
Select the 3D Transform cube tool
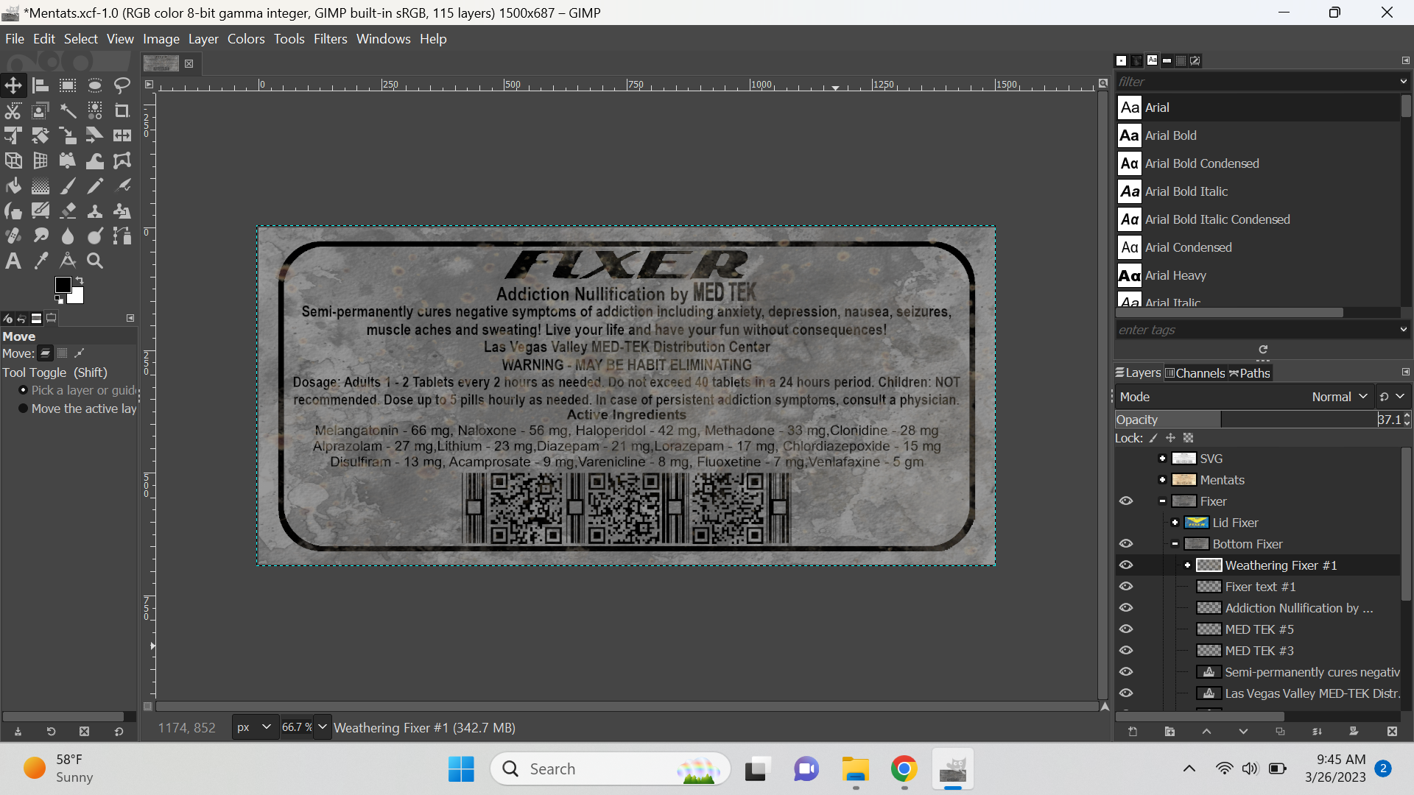pyautogui.click(x=13, y=160)
